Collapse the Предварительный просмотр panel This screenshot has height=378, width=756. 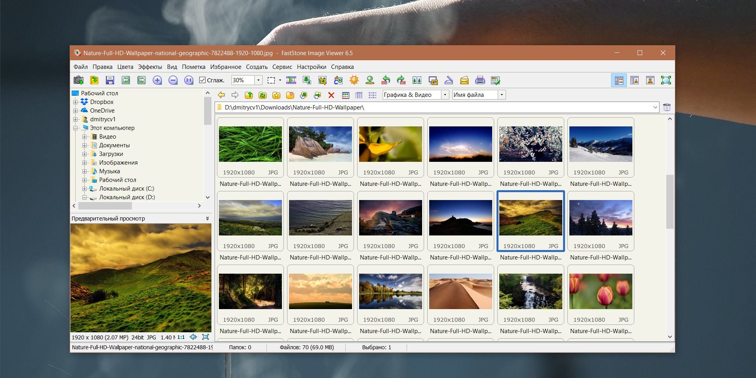coord(208,219)
